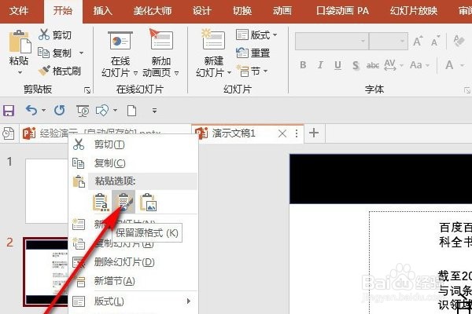The height and width of the screenshot is (314, 472).
Task: Click the 新加动画页 button
Action: [x=160, y=53]
